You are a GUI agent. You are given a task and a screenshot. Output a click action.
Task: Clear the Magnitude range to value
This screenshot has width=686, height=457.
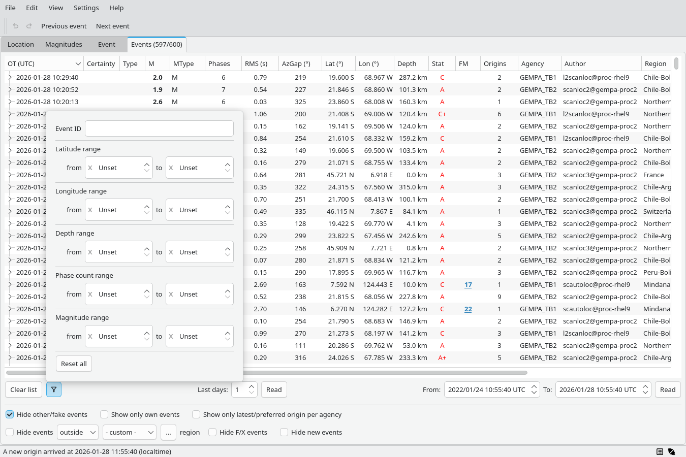171,336
